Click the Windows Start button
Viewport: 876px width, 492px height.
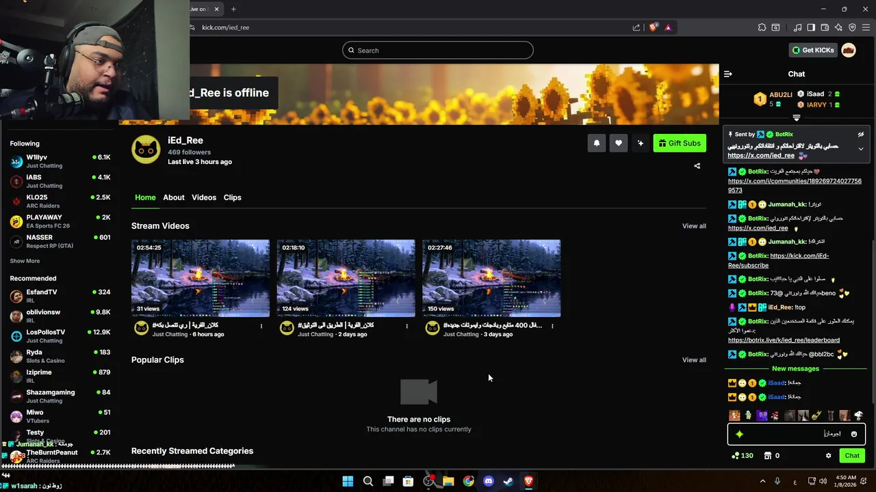pyautogui.click(x=348, y=481)
